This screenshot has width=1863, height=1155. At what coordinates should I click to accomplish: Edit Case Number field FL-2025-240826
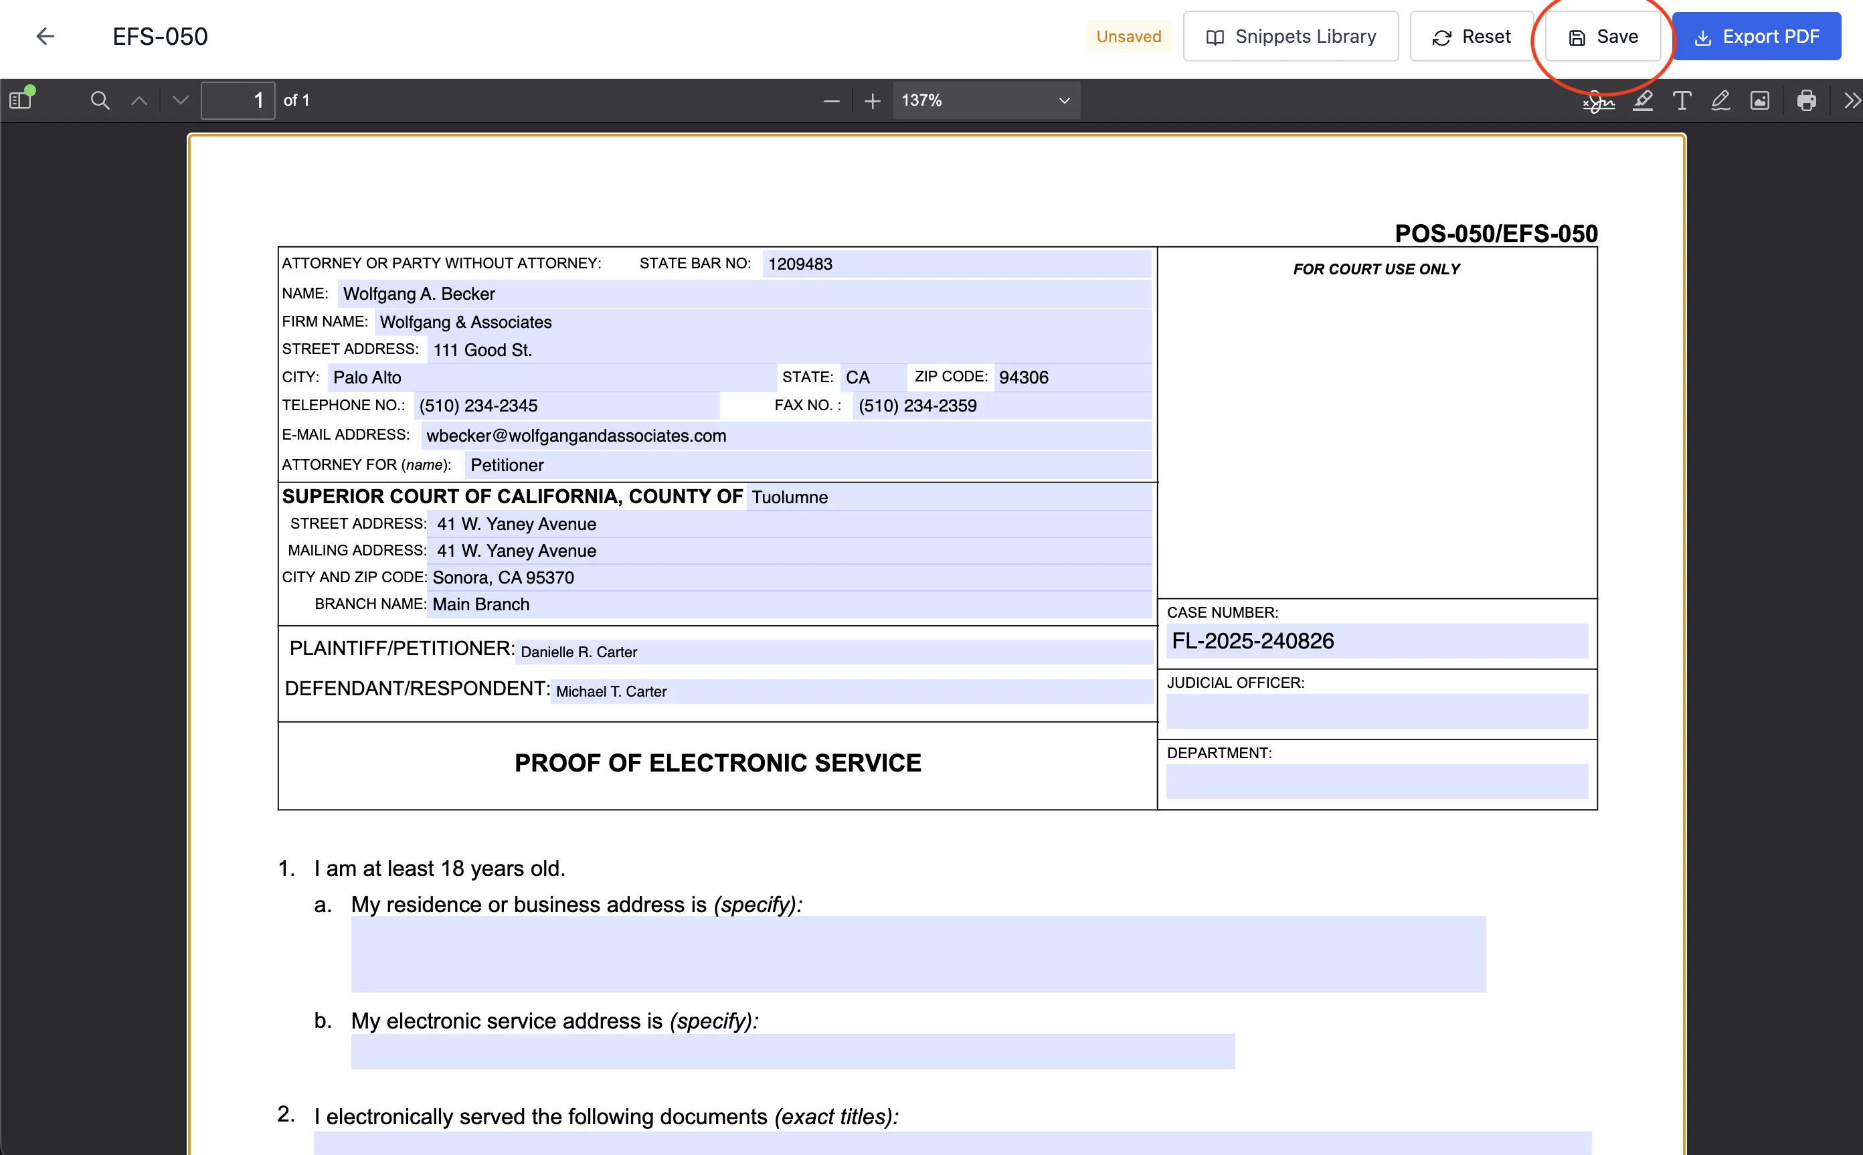(1377, 641)
